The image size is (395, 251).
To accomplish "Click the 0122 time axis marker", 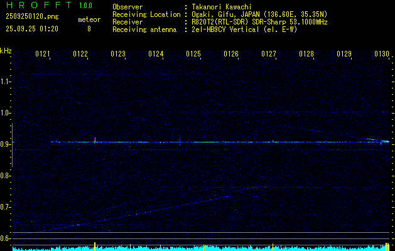I will [80, 54].
